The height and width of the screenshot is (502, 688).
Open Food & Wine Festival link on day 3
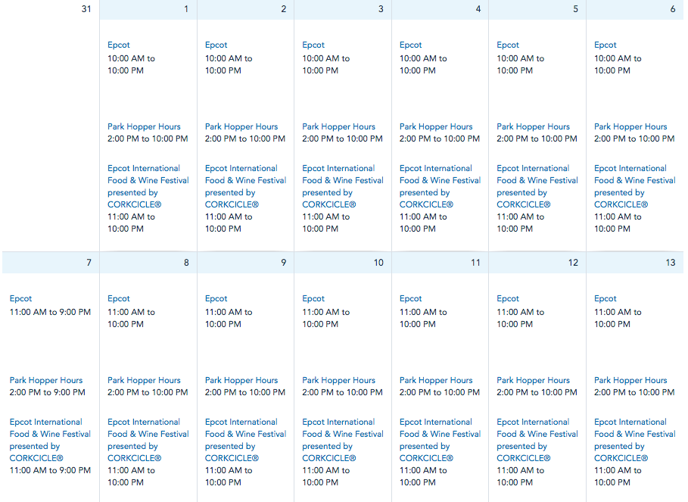(x=343, y=186)
